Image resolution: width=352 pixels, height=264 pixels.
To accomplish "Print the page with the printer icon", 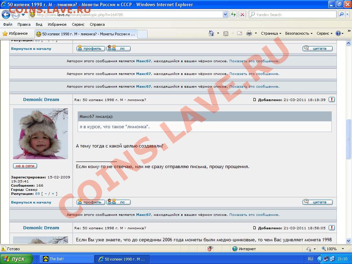I will click(x=249, y=33).
